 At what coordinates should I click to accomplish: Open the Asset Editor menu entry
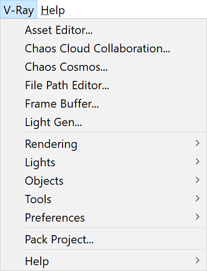(x=114, y=30)
